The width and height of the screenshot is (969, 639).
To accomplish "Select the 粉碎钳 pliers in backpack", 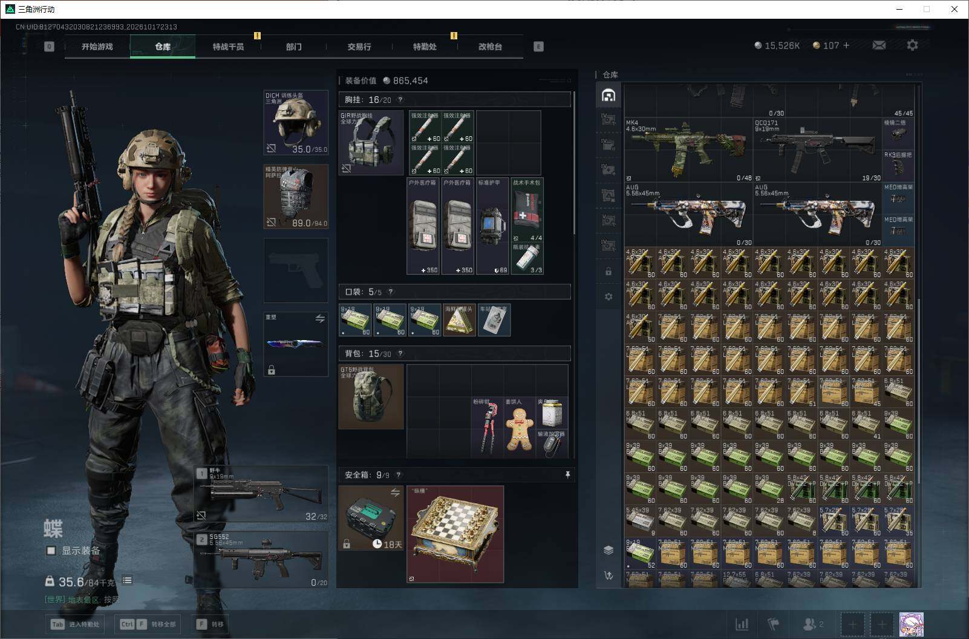I will pyautogui.click(x=487, y=427).
